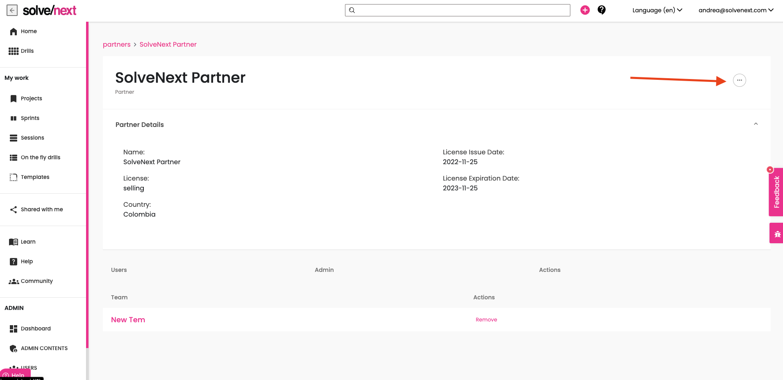Click the Home house icon

pyautogui.click(x=14, y=32)
